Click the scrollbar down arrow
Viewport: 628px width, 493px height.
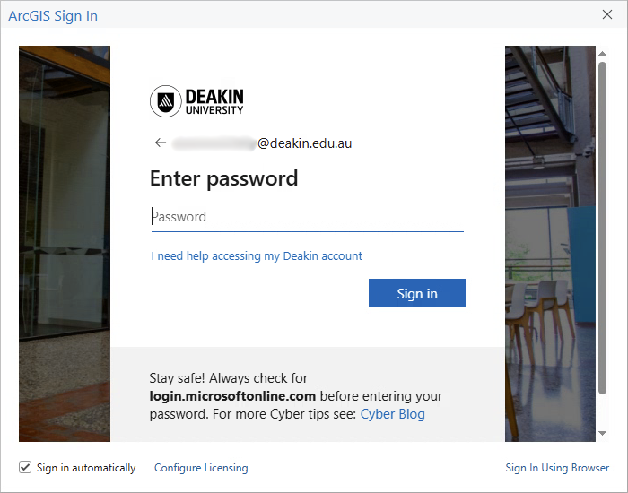point(602,433)
